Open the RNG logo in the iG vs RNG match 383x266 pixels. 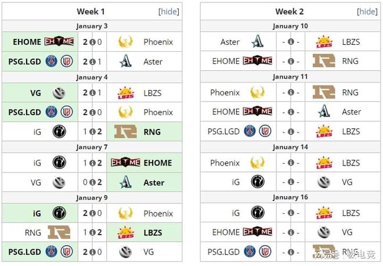point(125,131)
